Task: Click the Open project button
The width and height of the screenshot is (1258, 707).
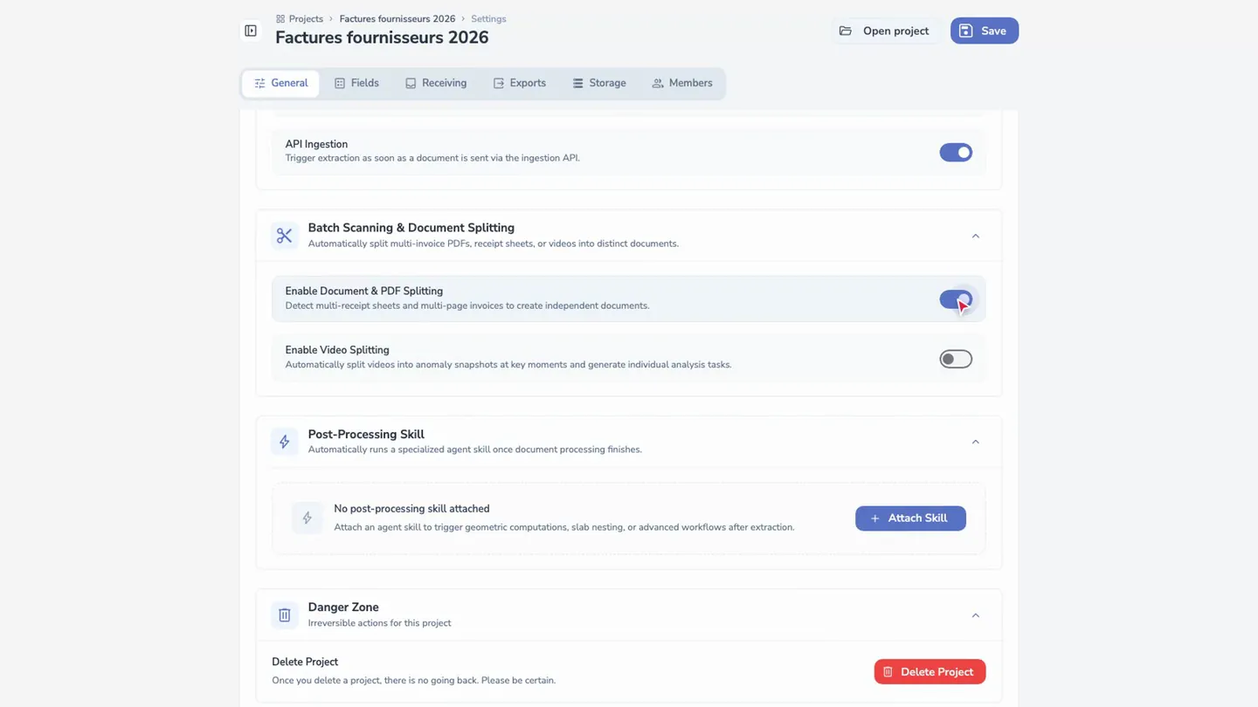Action: coord(886,31)
